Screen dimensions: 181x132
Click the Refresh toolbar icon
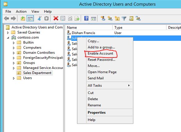(x=70, y=18)
